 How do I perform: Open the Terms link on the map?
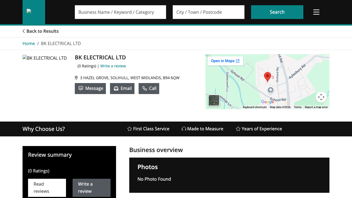[x=298, y=107]
